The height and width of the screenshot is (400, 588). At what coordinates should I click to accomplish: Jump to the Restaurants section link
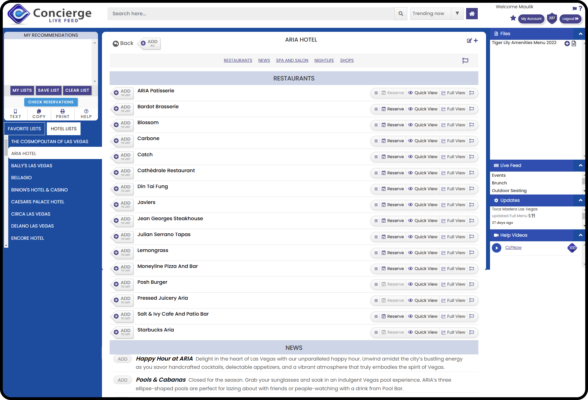point(238,61)
